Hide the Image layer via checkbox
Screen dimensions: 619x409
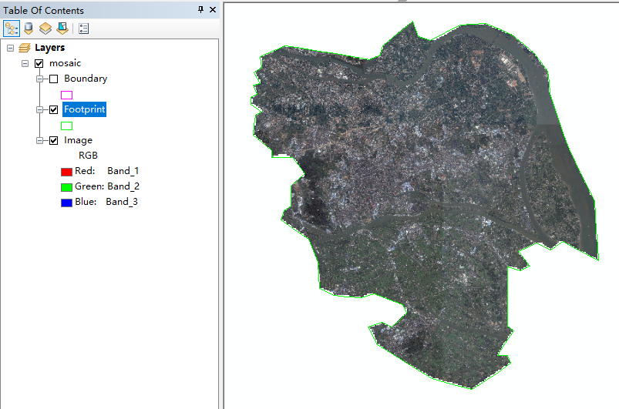54,140
